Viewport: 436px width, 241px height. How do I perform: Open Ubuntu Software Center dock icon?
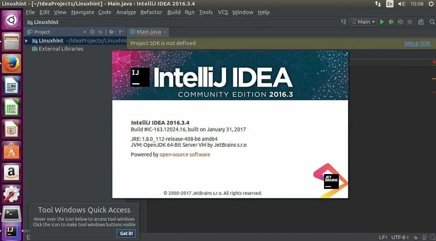coord(11,151)
